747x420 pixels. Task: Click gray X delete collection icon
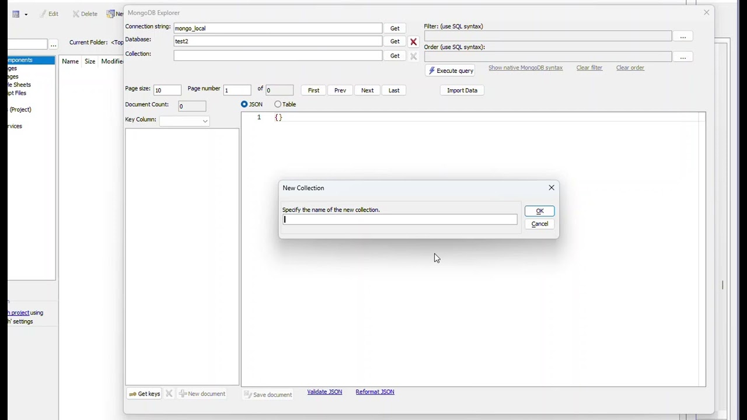pyautogui.click(x=413, y=56)
